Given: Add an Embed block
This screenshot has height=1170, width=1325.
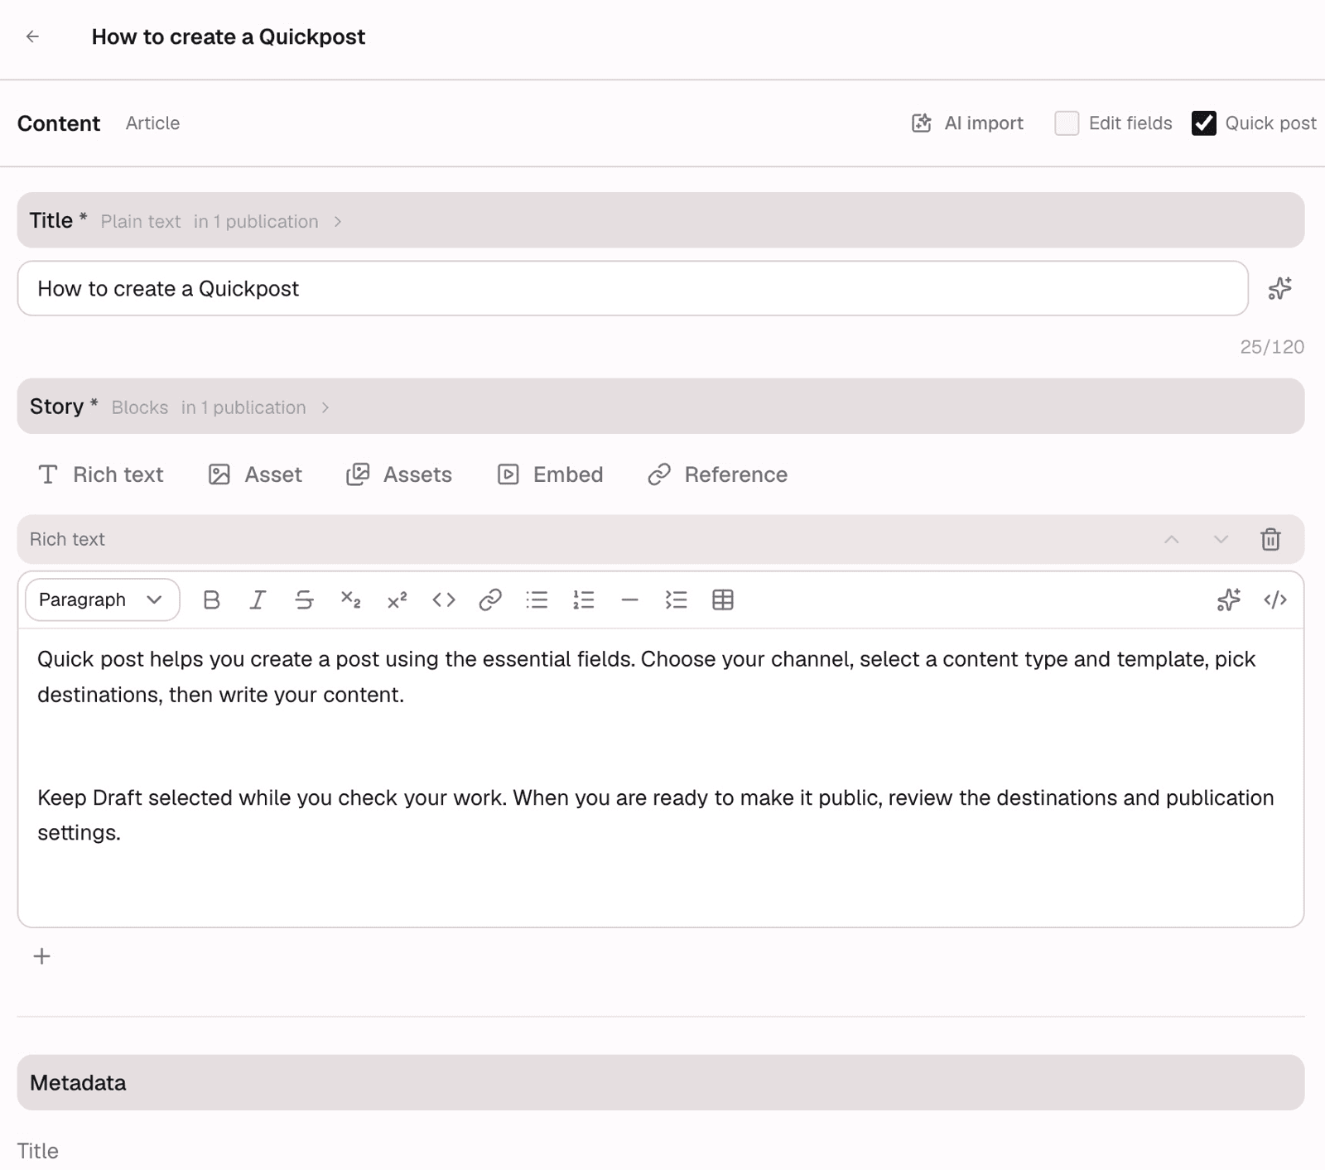Looking at the screenshot, I should coord(550,474).
